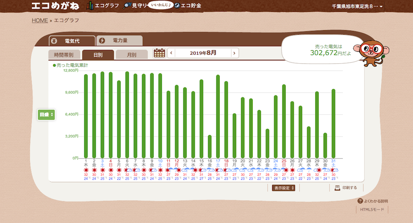Screen dimensions: 413x223
Task: Click the weather icon for day 28
Action: click(x=309, y=170)
